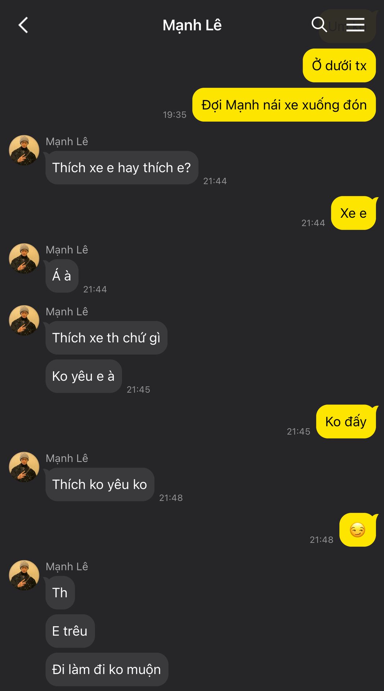Tap the 'Ko yêu e à' message
The width and height of the screenshot is (384, 691).
click(x=84, y=376)
